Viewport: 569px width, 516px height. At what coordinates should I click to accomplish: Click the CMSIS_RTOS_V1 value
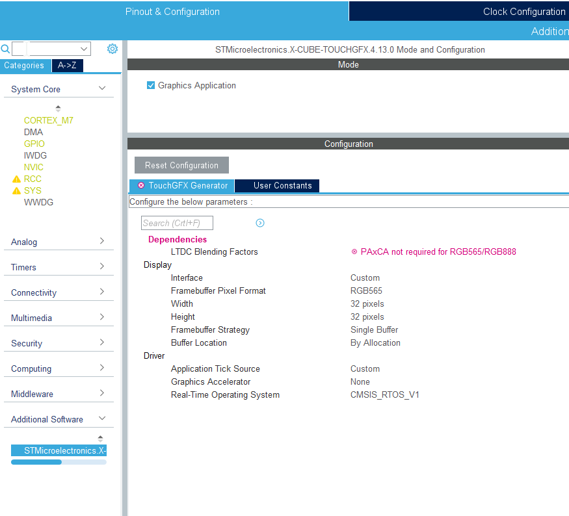tap(385, 395)
